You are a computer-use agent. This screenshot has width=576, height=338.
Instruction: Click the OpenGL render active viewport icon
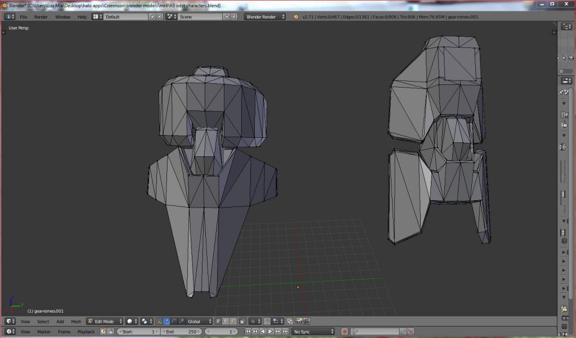[x=299, y=321]
